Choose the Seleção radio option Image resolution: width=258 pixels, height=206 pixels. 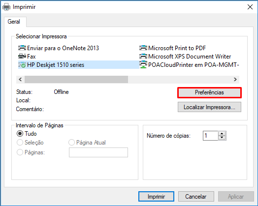tap(20, 143)
